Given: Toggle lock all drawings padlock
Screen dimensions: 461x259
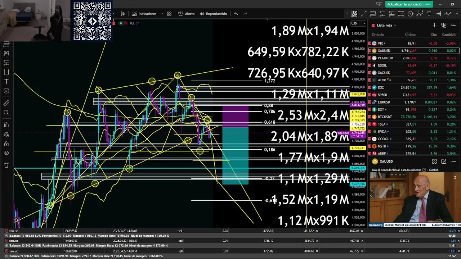Looking at the screenshot, I should tap(6, 144).
